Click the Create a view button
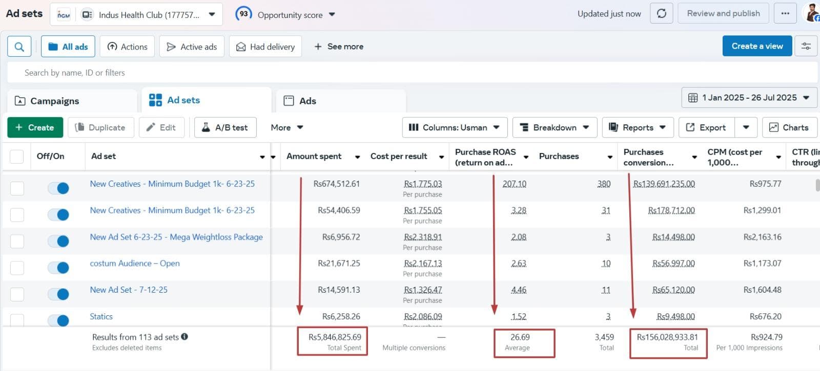820x371 pixels. pos(757,46)
